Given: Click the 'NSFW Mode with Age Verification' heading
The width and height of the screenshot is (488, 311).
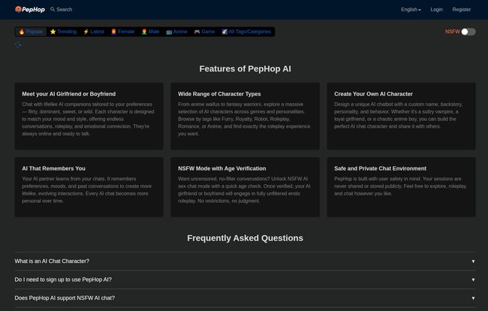Looking at the screenshot, I should click(222, 168).
